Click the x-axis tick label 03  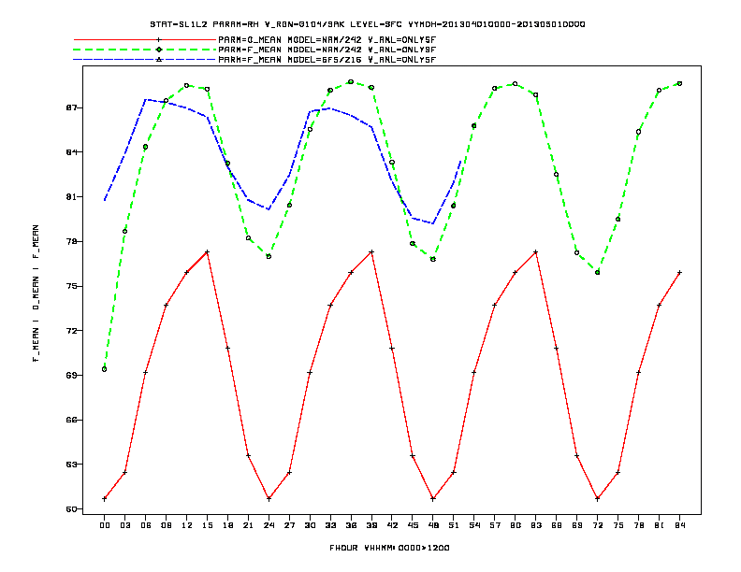point(124,525)
